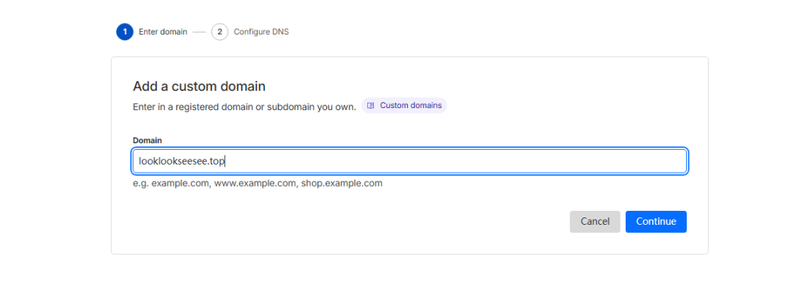Click the "Domain" field label
Image resolution: width=795 pixels, height=299 pixels.
coord(147,140)
